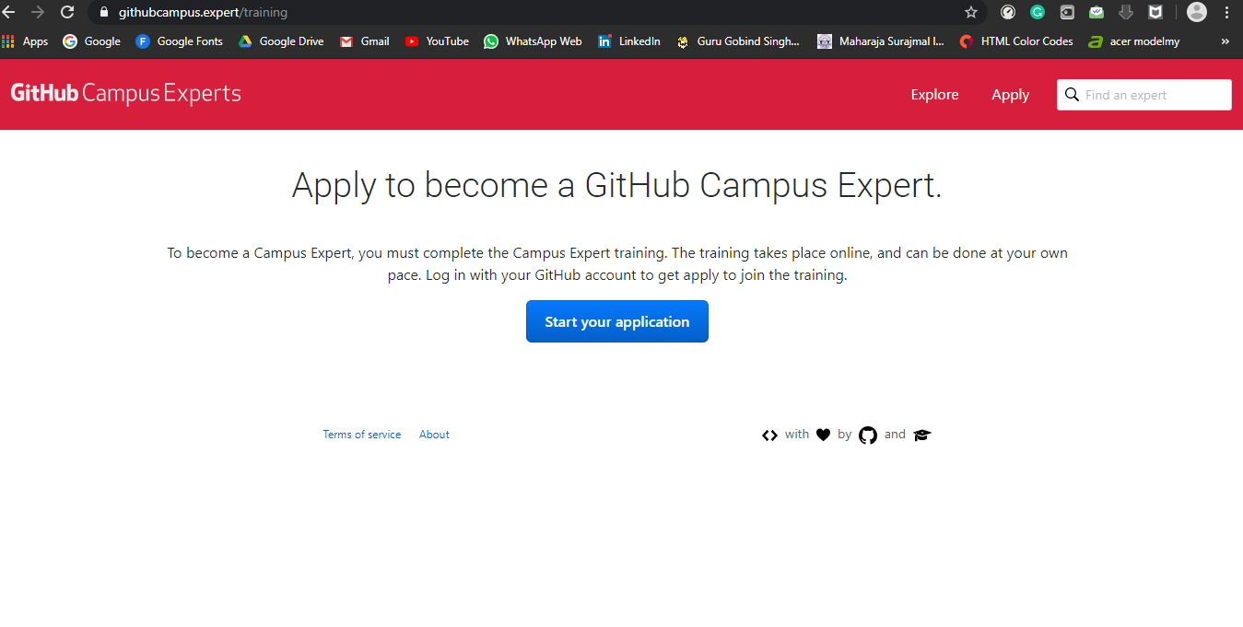Image resolution: width=1243 pixels, height=627 pixels.
Task: Open the LinkedIn bookmark
Action: [x=628, y=41]
